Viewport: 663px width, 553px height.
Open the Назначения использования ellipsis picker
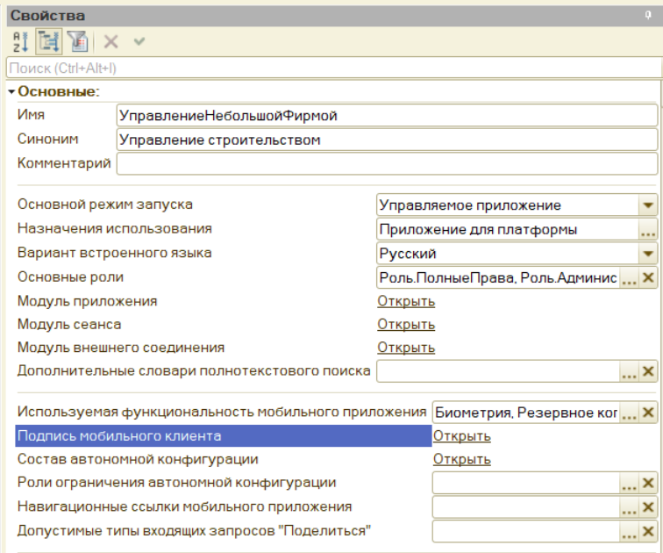[648, 230]
